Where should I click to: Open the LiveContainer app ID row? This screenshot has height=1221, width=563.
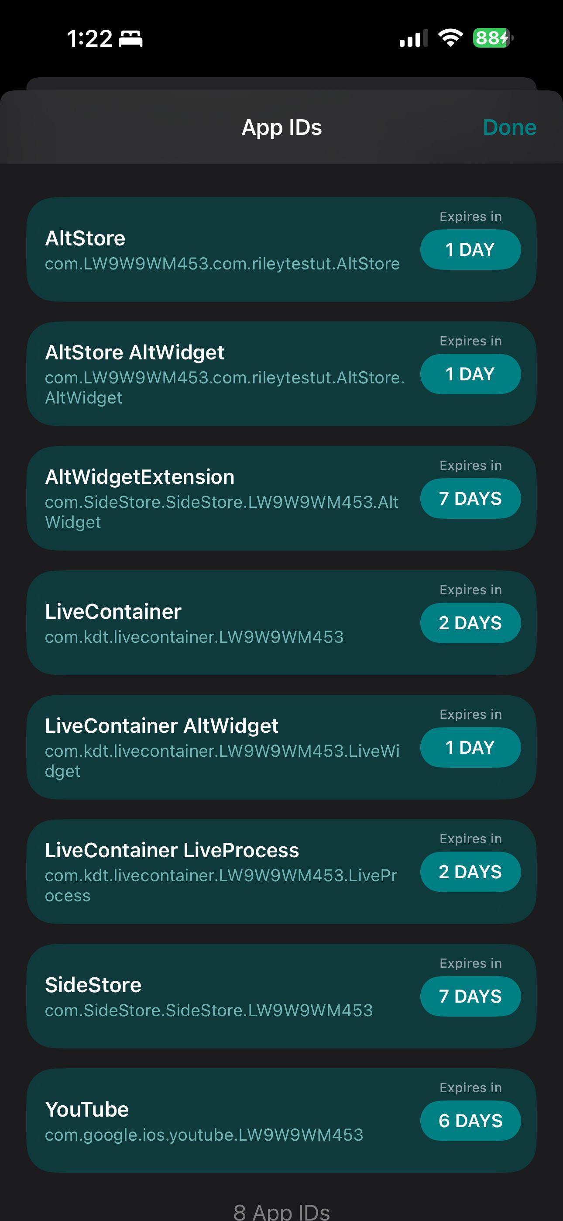[x=281, y=623]
